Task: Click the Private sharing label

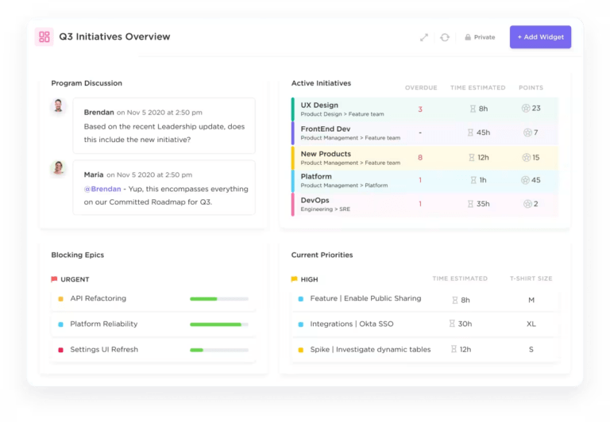Action: [x=484, y=37]
